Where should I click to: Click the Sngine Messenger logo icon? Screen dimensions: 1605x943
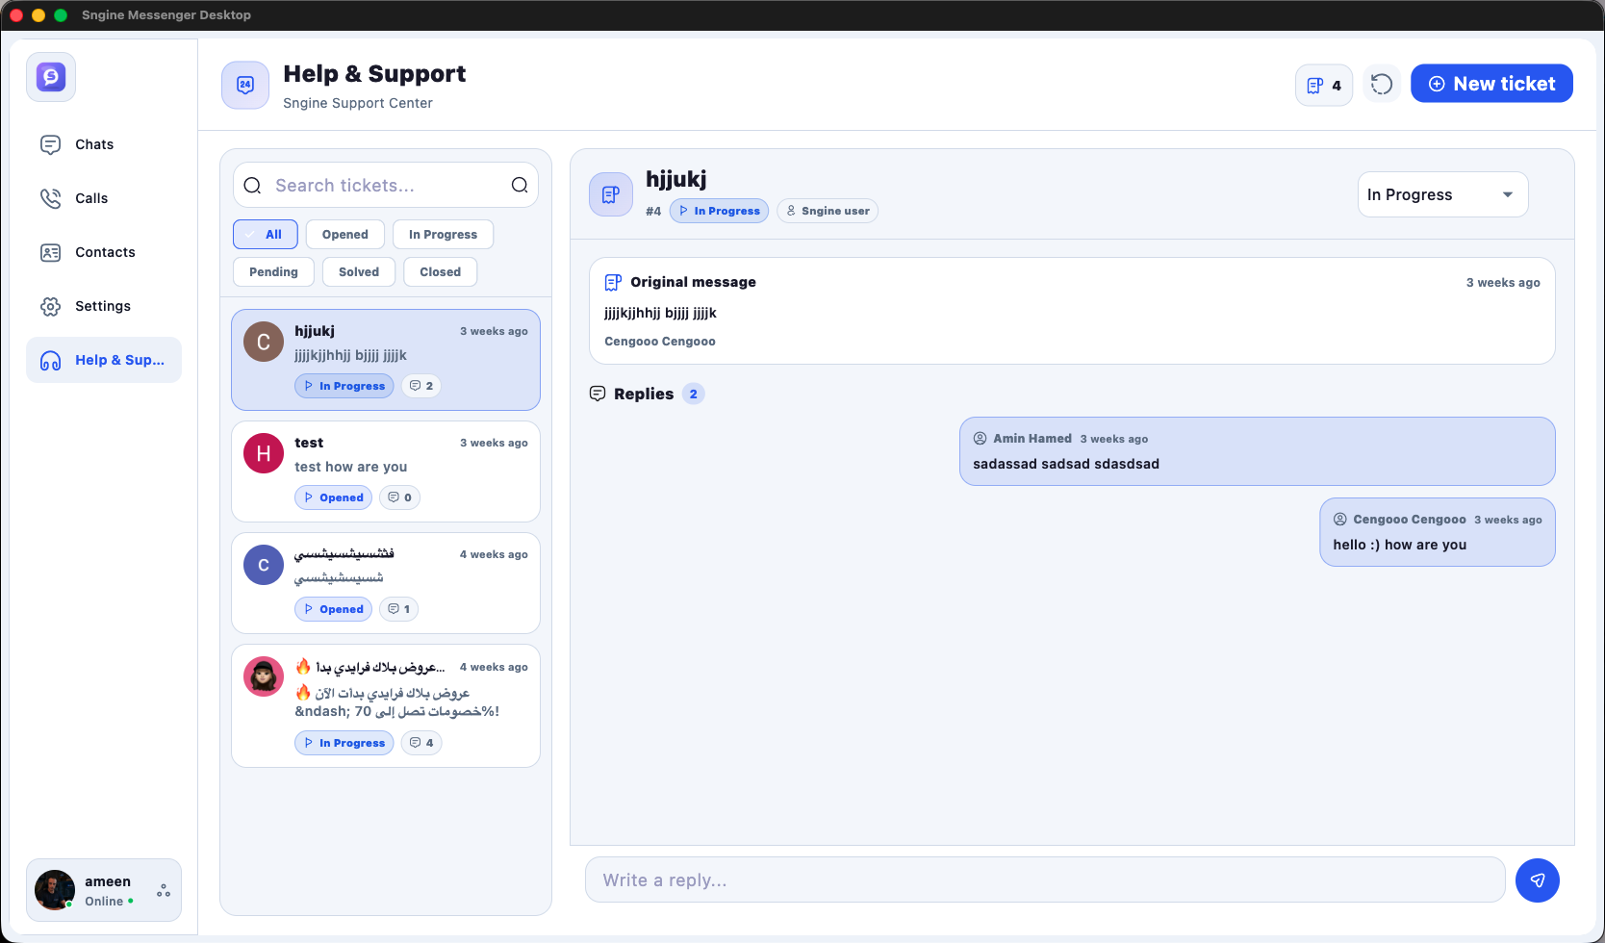[51, 77]
